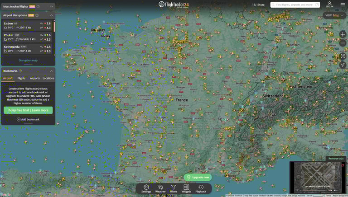Click the Add bookmark button
Screen dimensions: 348x197
28,119
